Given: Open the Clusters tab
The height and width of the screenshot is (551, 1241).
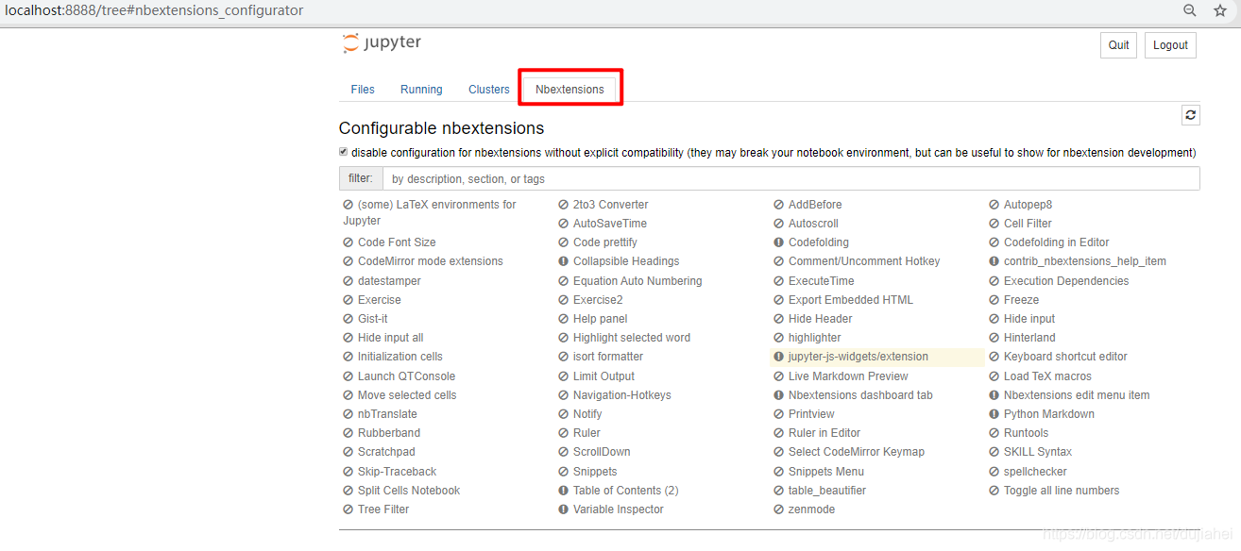Looking at the screenshot, I should tap(489, 90).
